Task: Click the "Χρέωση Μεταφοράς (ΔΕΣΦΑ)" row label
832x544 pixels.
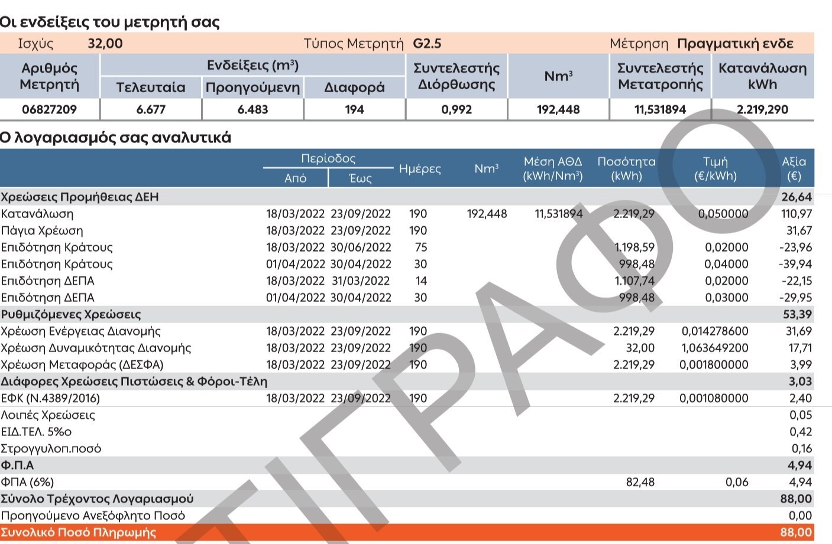Action: coord(82,364)
